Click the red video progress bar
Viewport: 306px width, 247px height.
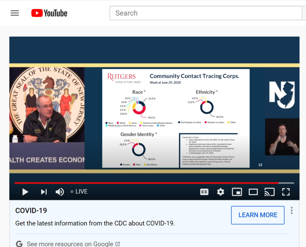[x=145, y=183]
